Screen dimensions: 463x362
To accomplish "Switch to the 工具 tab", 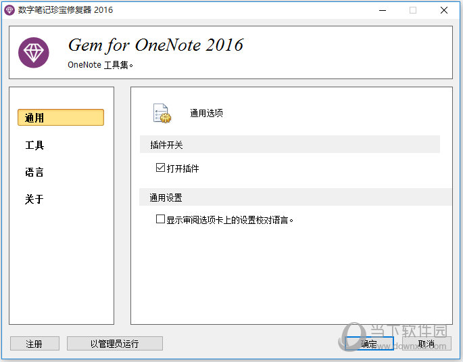I will (x=34, y=145).
